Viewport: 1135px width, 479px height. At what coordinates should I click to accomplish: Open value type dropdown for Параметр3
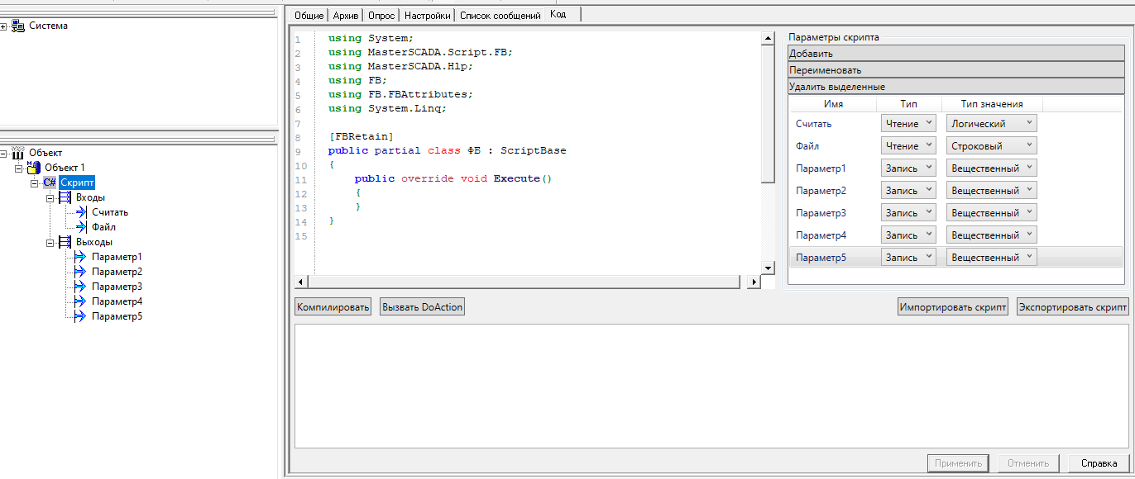click(992, 213)
